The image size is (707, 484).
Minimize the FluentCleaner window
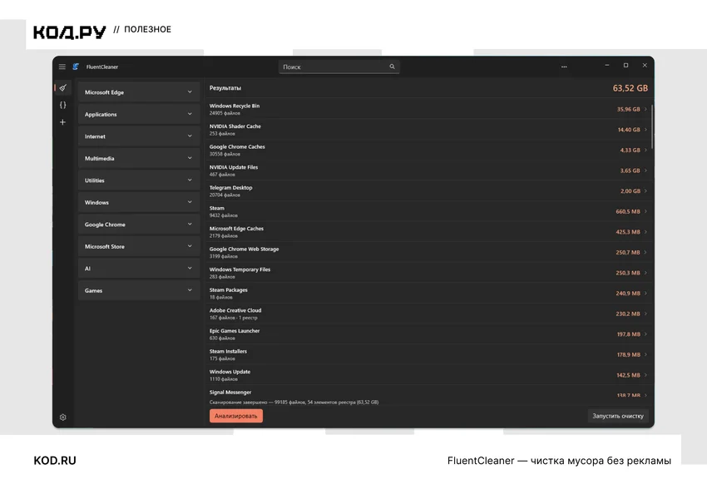point(607,66)
